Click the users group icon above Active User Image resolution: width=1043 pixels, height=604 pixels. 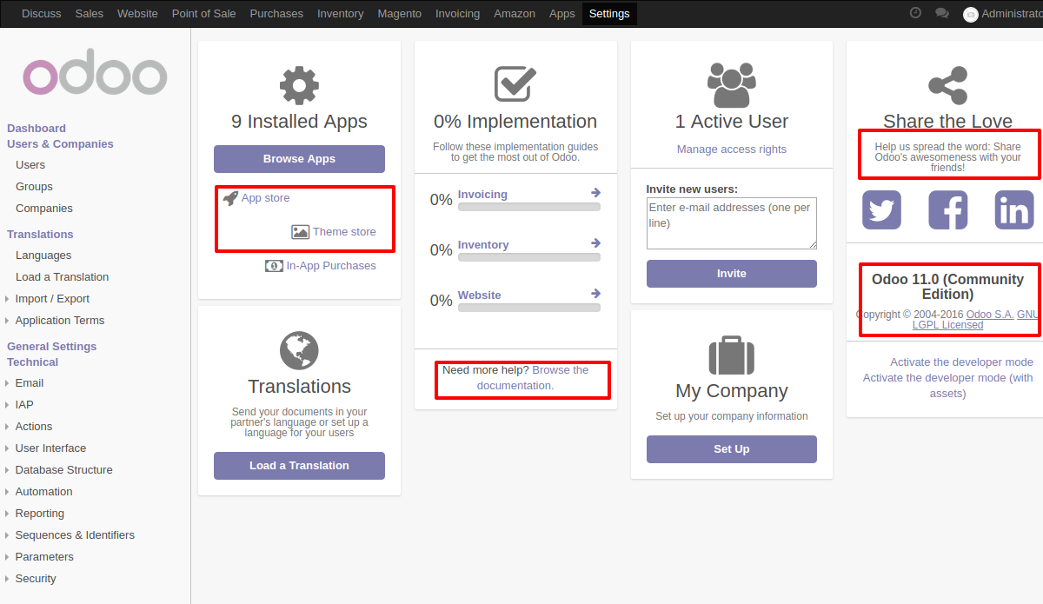[x=732, y=85]
